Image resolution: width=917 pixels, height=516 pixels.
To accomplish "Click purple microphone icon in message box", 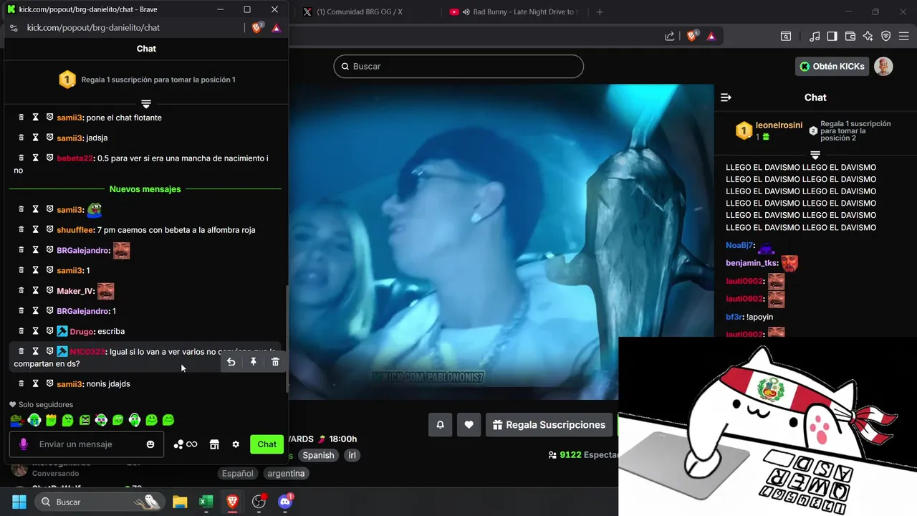I will [24, 444].
